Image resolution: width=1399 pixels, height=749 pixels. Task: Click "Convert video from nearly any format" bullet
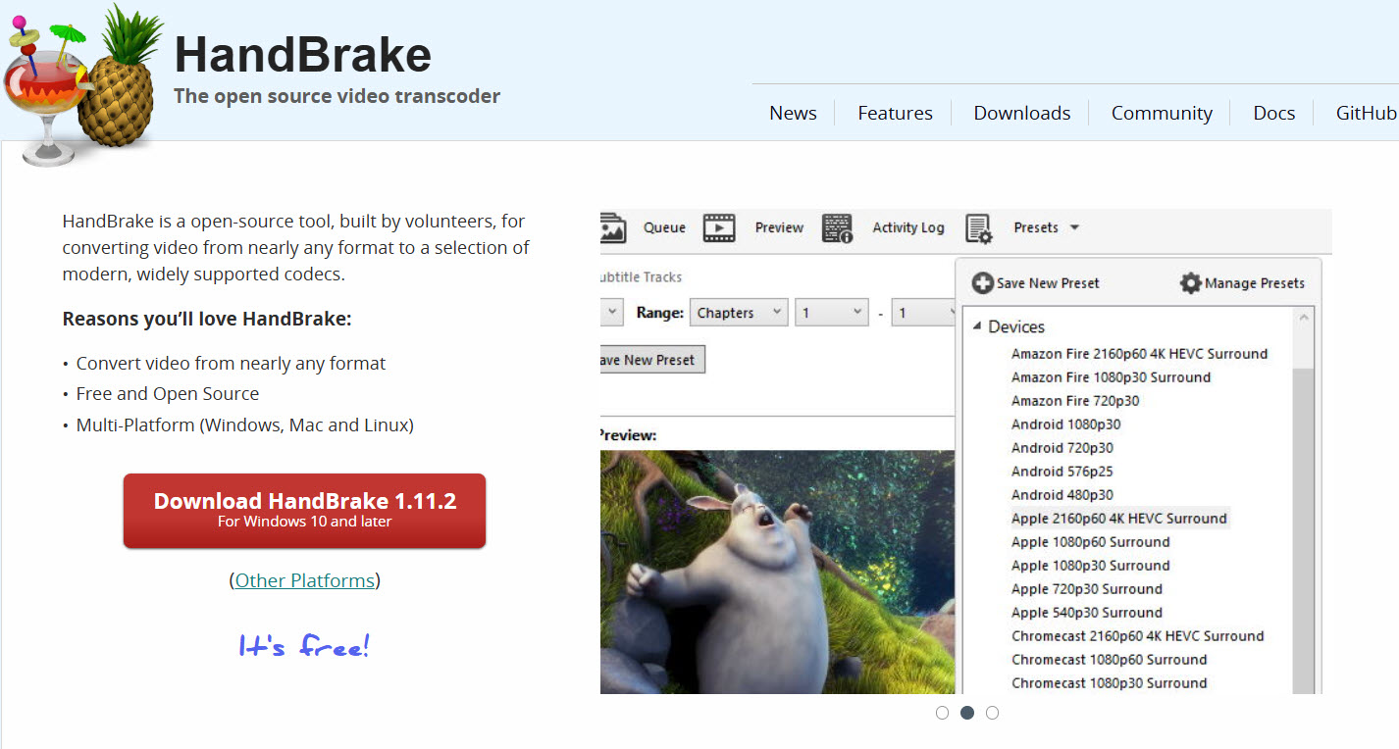[231, 363]
